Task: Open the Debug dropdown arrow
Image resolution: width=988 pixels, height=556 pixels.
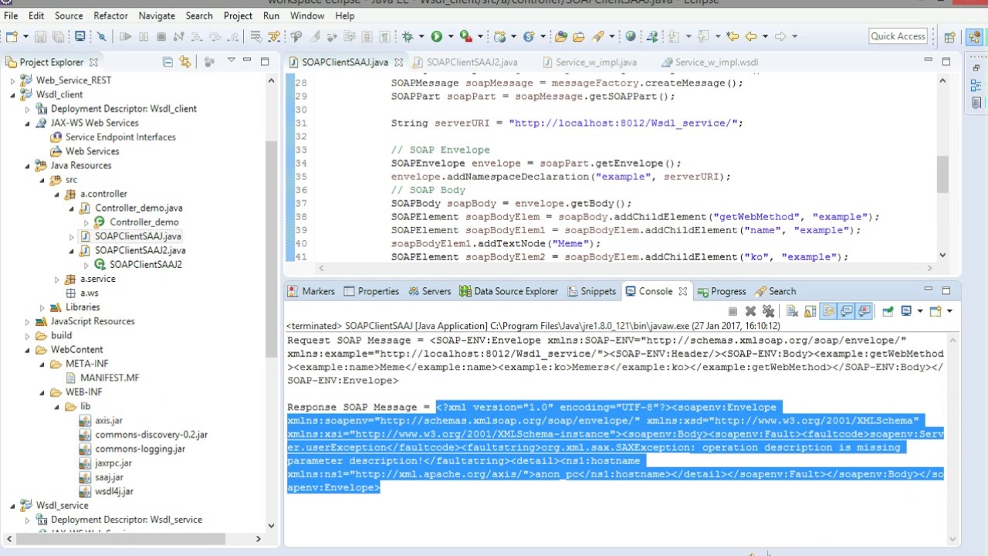Action: click(421, 36)
